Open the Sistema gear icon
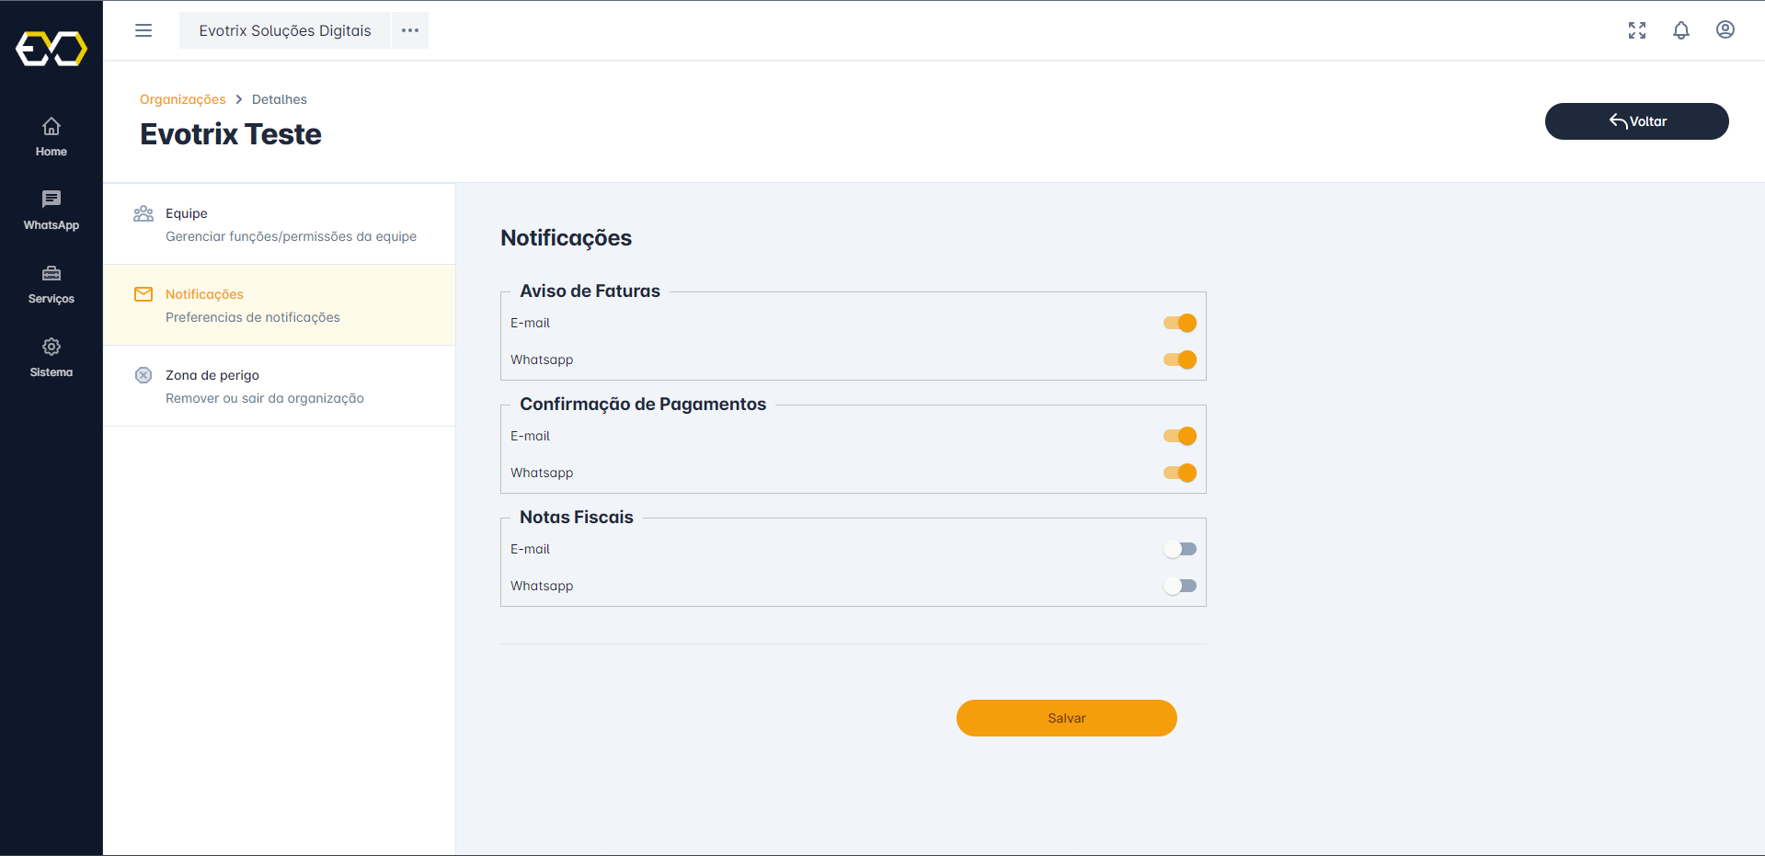The height and width of the screenshot is (856, 1765). [52, 348]
